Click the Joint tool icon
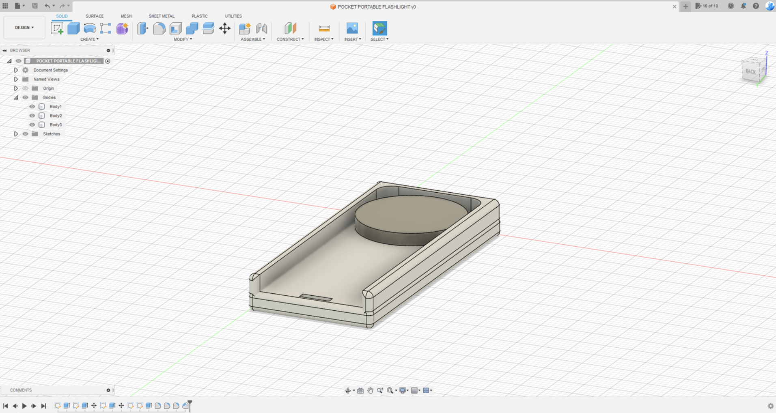Image resolution: width=776 pixels, height=413 pixels. 262,28
